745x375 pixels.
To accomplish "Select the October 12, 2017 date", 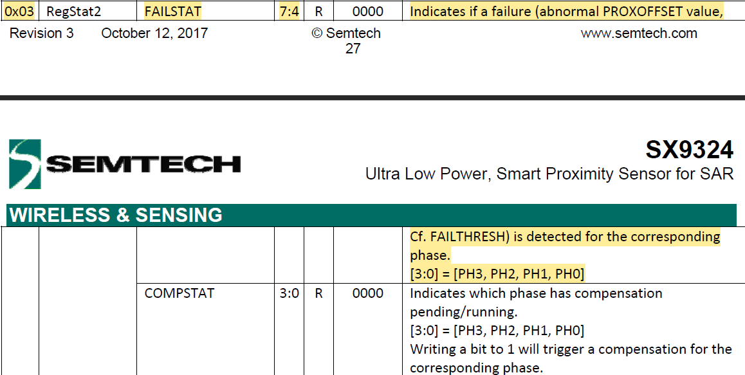I will tap(154, 33).
